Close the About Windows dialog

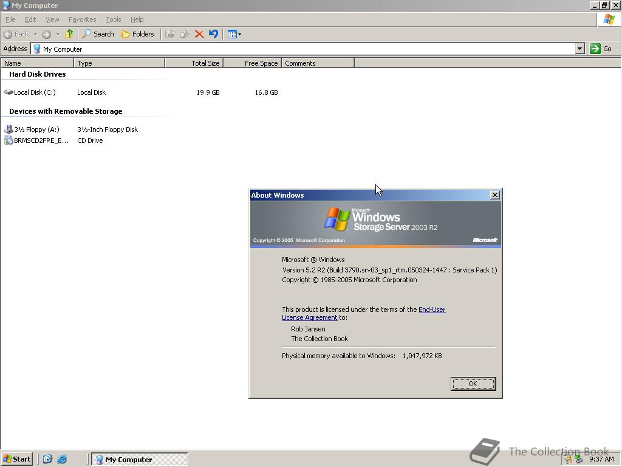click(494, 195)
